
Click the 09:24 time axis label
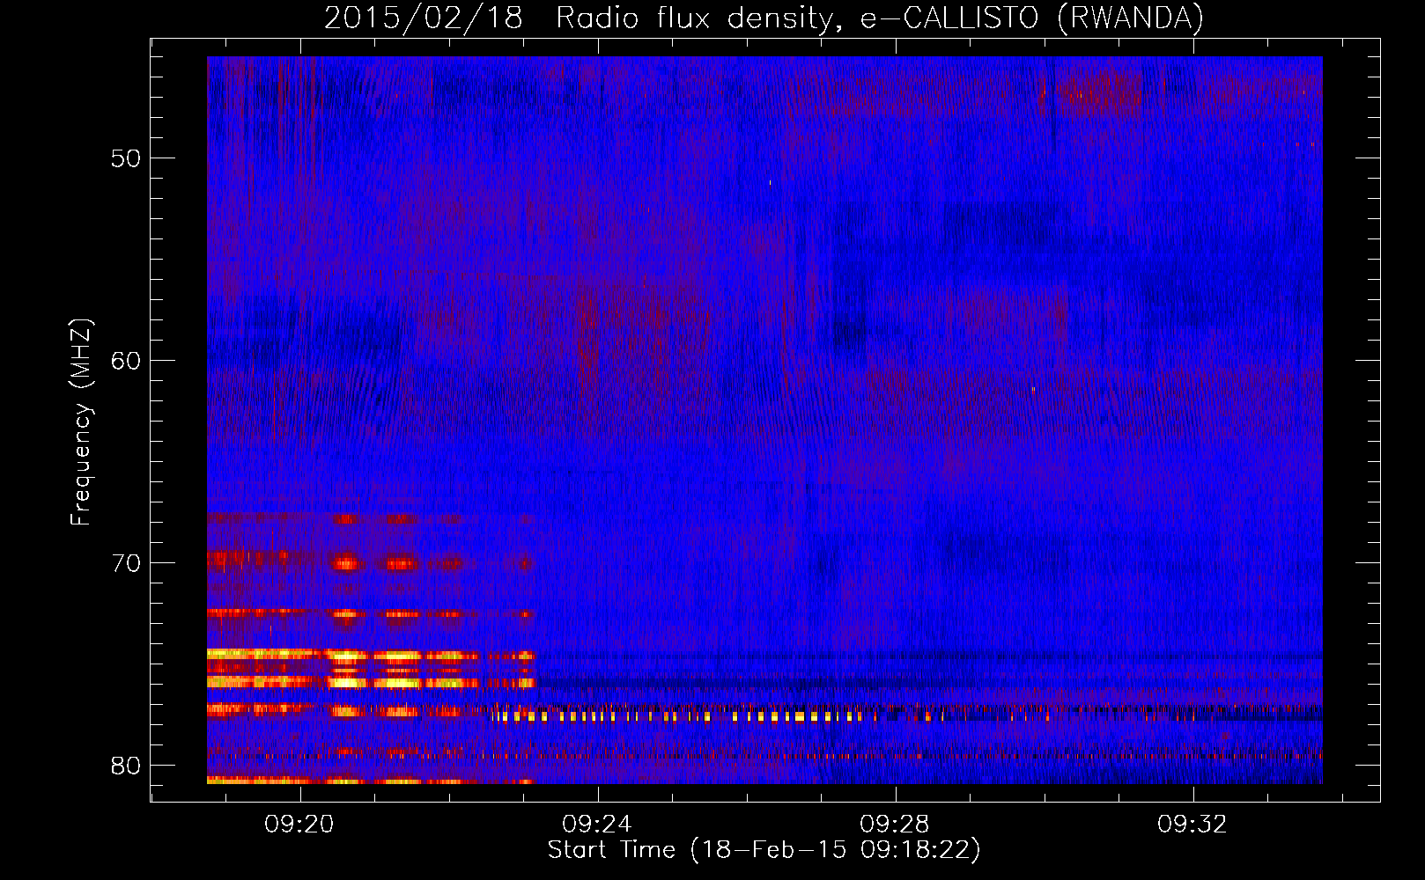point(598,825)
